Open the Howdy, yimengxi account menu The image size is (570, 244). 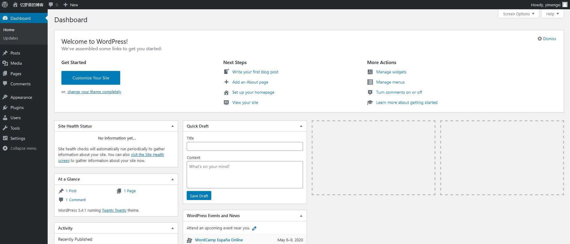(549, 5)
